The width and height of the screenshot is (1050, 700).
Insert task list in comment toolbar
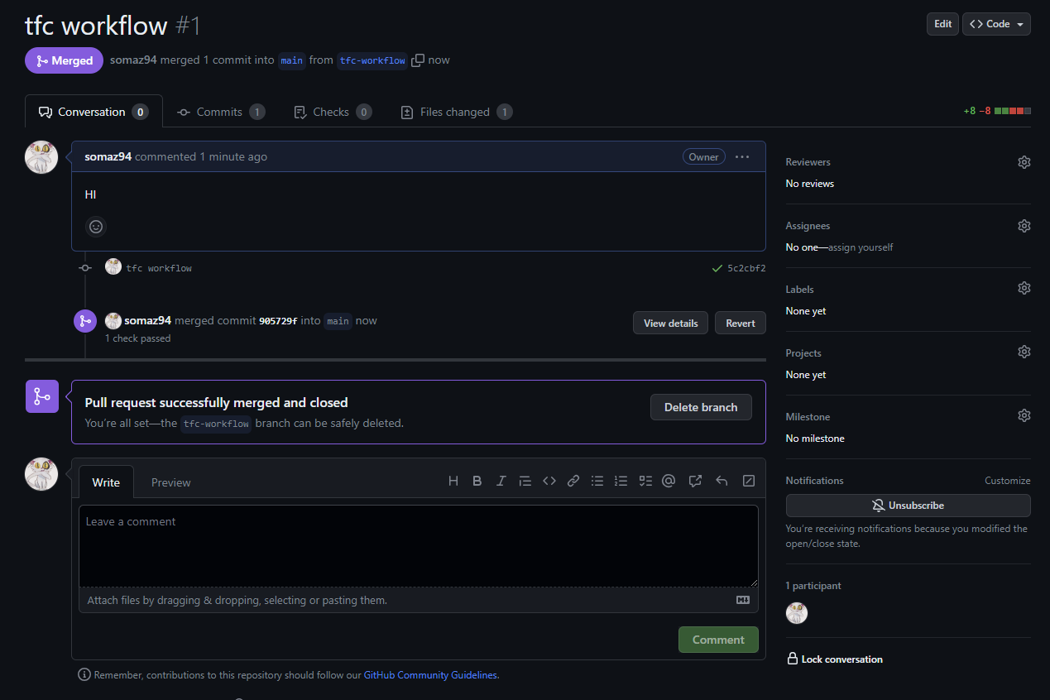pyautogui.click(x=645, y=481)
